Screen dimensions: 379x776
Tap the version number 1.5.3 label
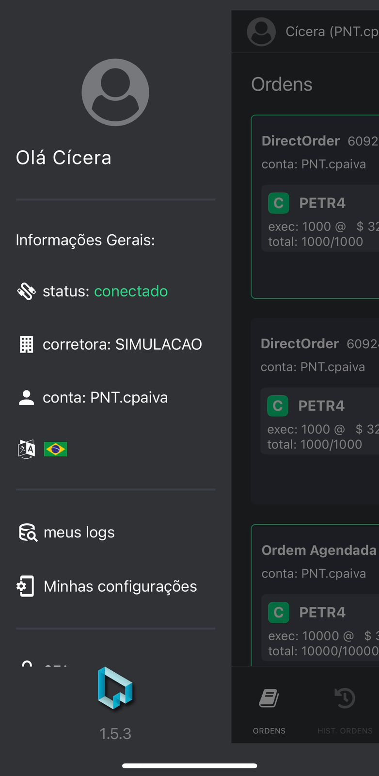(115, 734)
